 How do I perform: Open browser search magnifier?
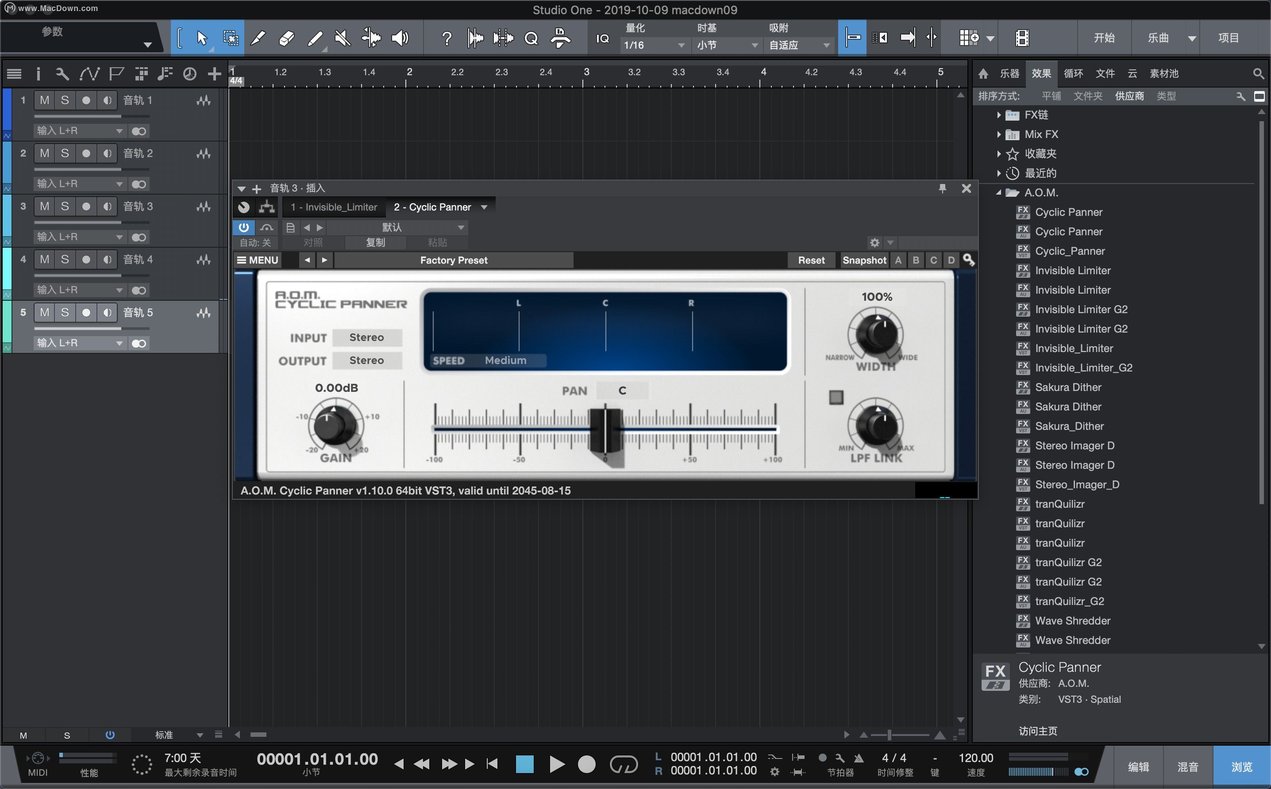pos(1259,73)
